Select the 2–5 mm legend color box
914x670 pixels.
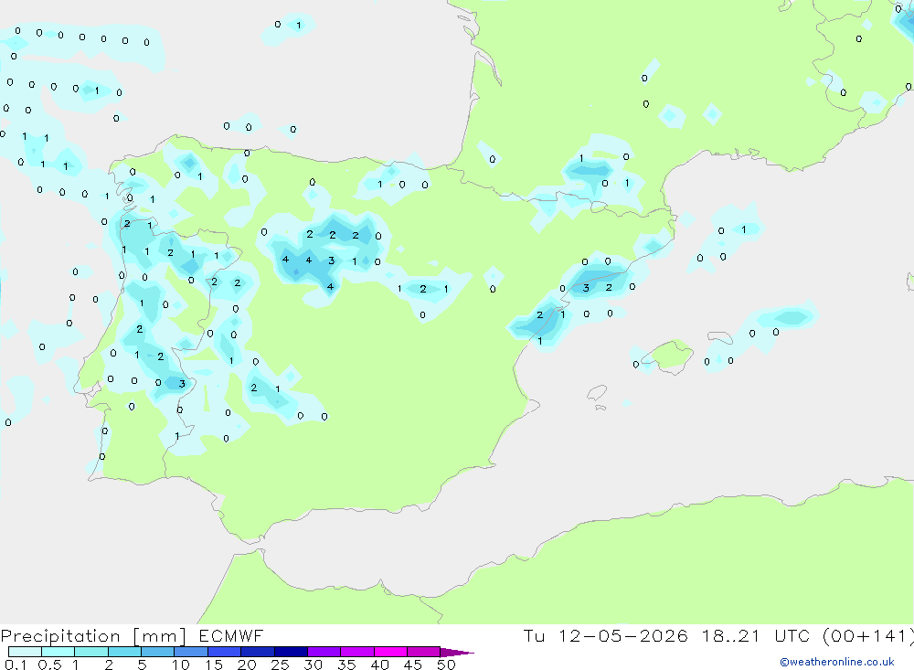(x=124, y=652)
